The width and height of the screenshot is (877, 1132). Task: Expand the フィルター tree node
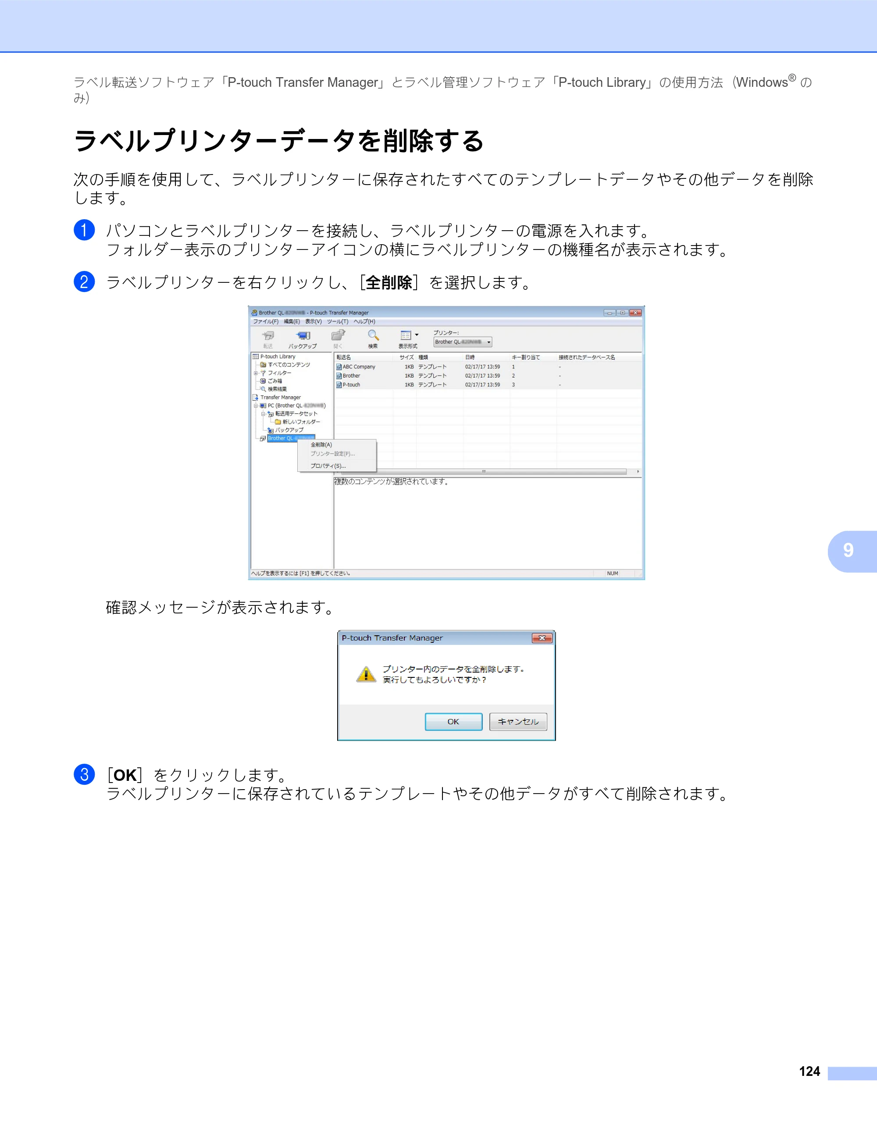point(256,373)
